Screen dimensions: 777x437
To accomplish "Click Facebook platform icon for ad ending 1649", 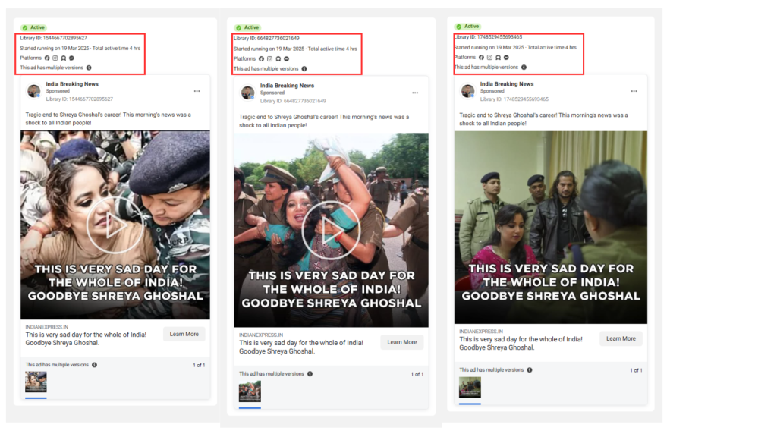I will (261, 58).
